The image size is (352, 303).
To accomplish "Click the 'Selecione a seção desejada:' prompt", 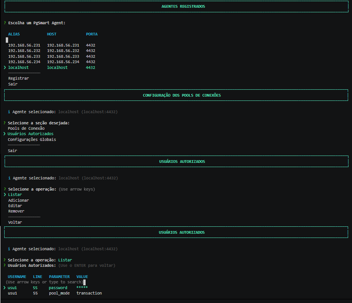I will coord(39,123).
